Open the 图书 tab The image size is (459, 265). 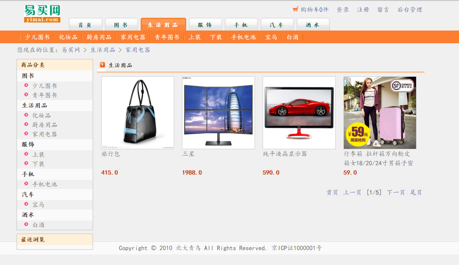(x=121, y=25)
